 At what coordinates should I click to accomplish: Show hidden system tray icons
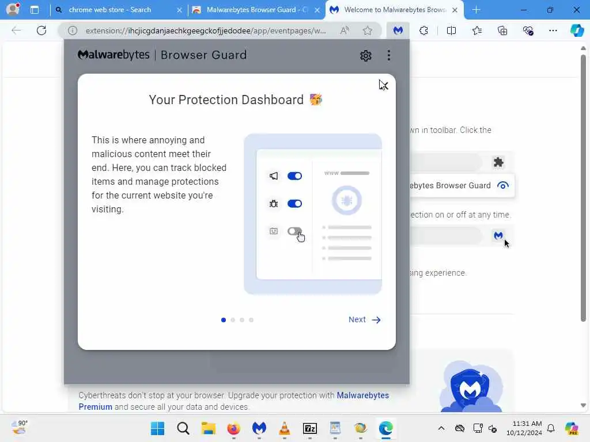441,428
